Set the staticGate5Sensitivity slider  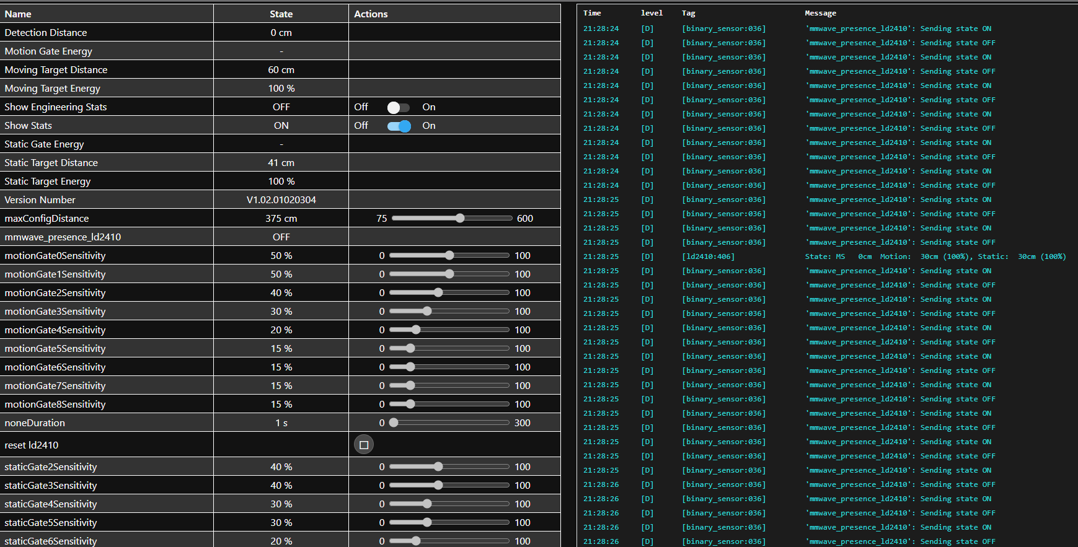point(449,522)
